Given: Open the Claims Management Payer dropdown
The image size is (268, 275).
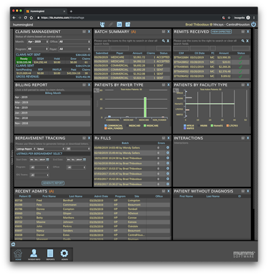Looking at the screenshot, I should click(x=74, y=49).
